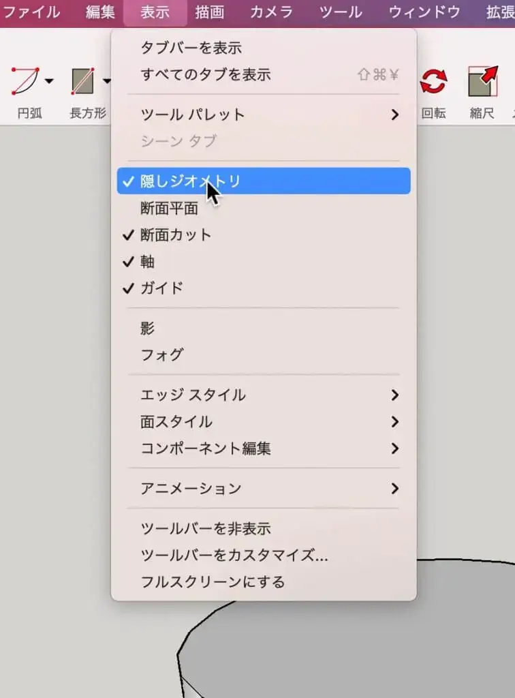The height and width of the screenshot is (698, 515).
Task: Toggle 軸 visibility
Action: (x=264, y=261)
